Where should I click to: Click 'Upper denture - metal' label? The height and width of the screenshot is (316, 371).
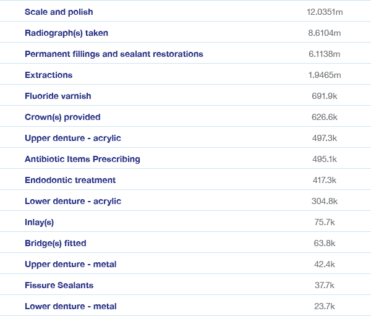70,264
